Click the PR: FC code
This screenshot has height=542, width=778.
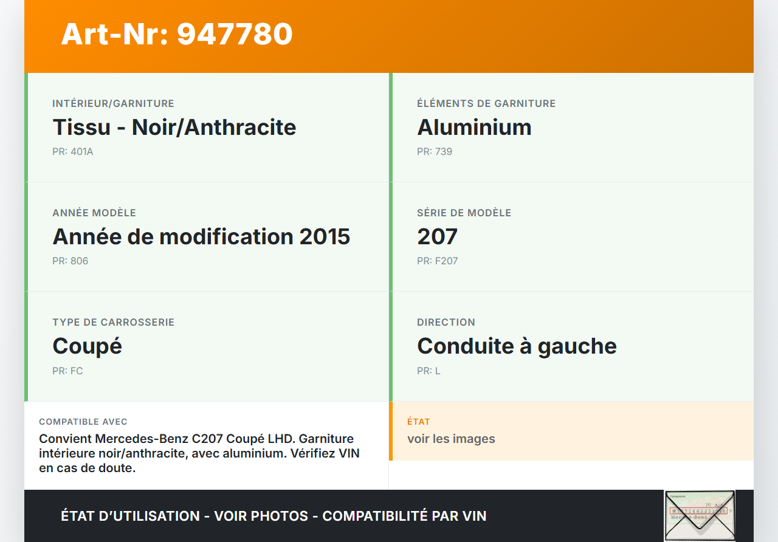[67, 371]
